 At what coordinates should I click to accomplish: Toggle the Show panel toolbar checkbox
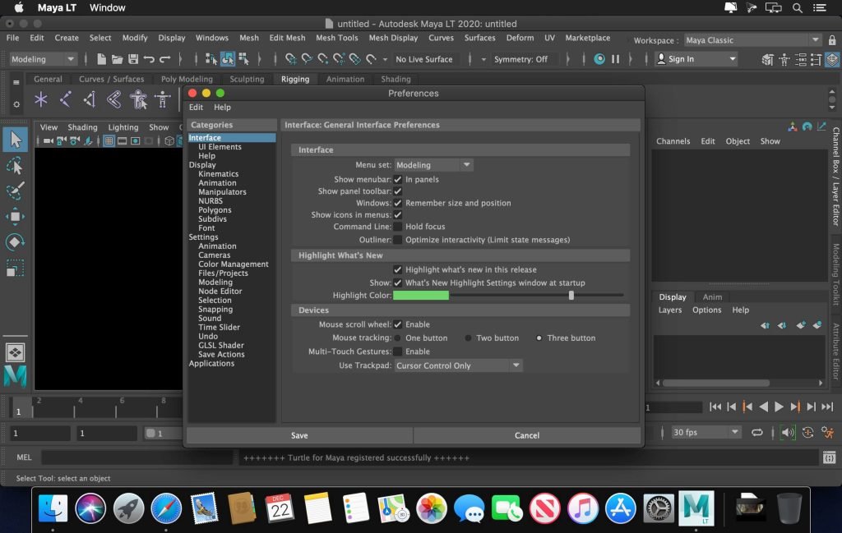point(397,191)
